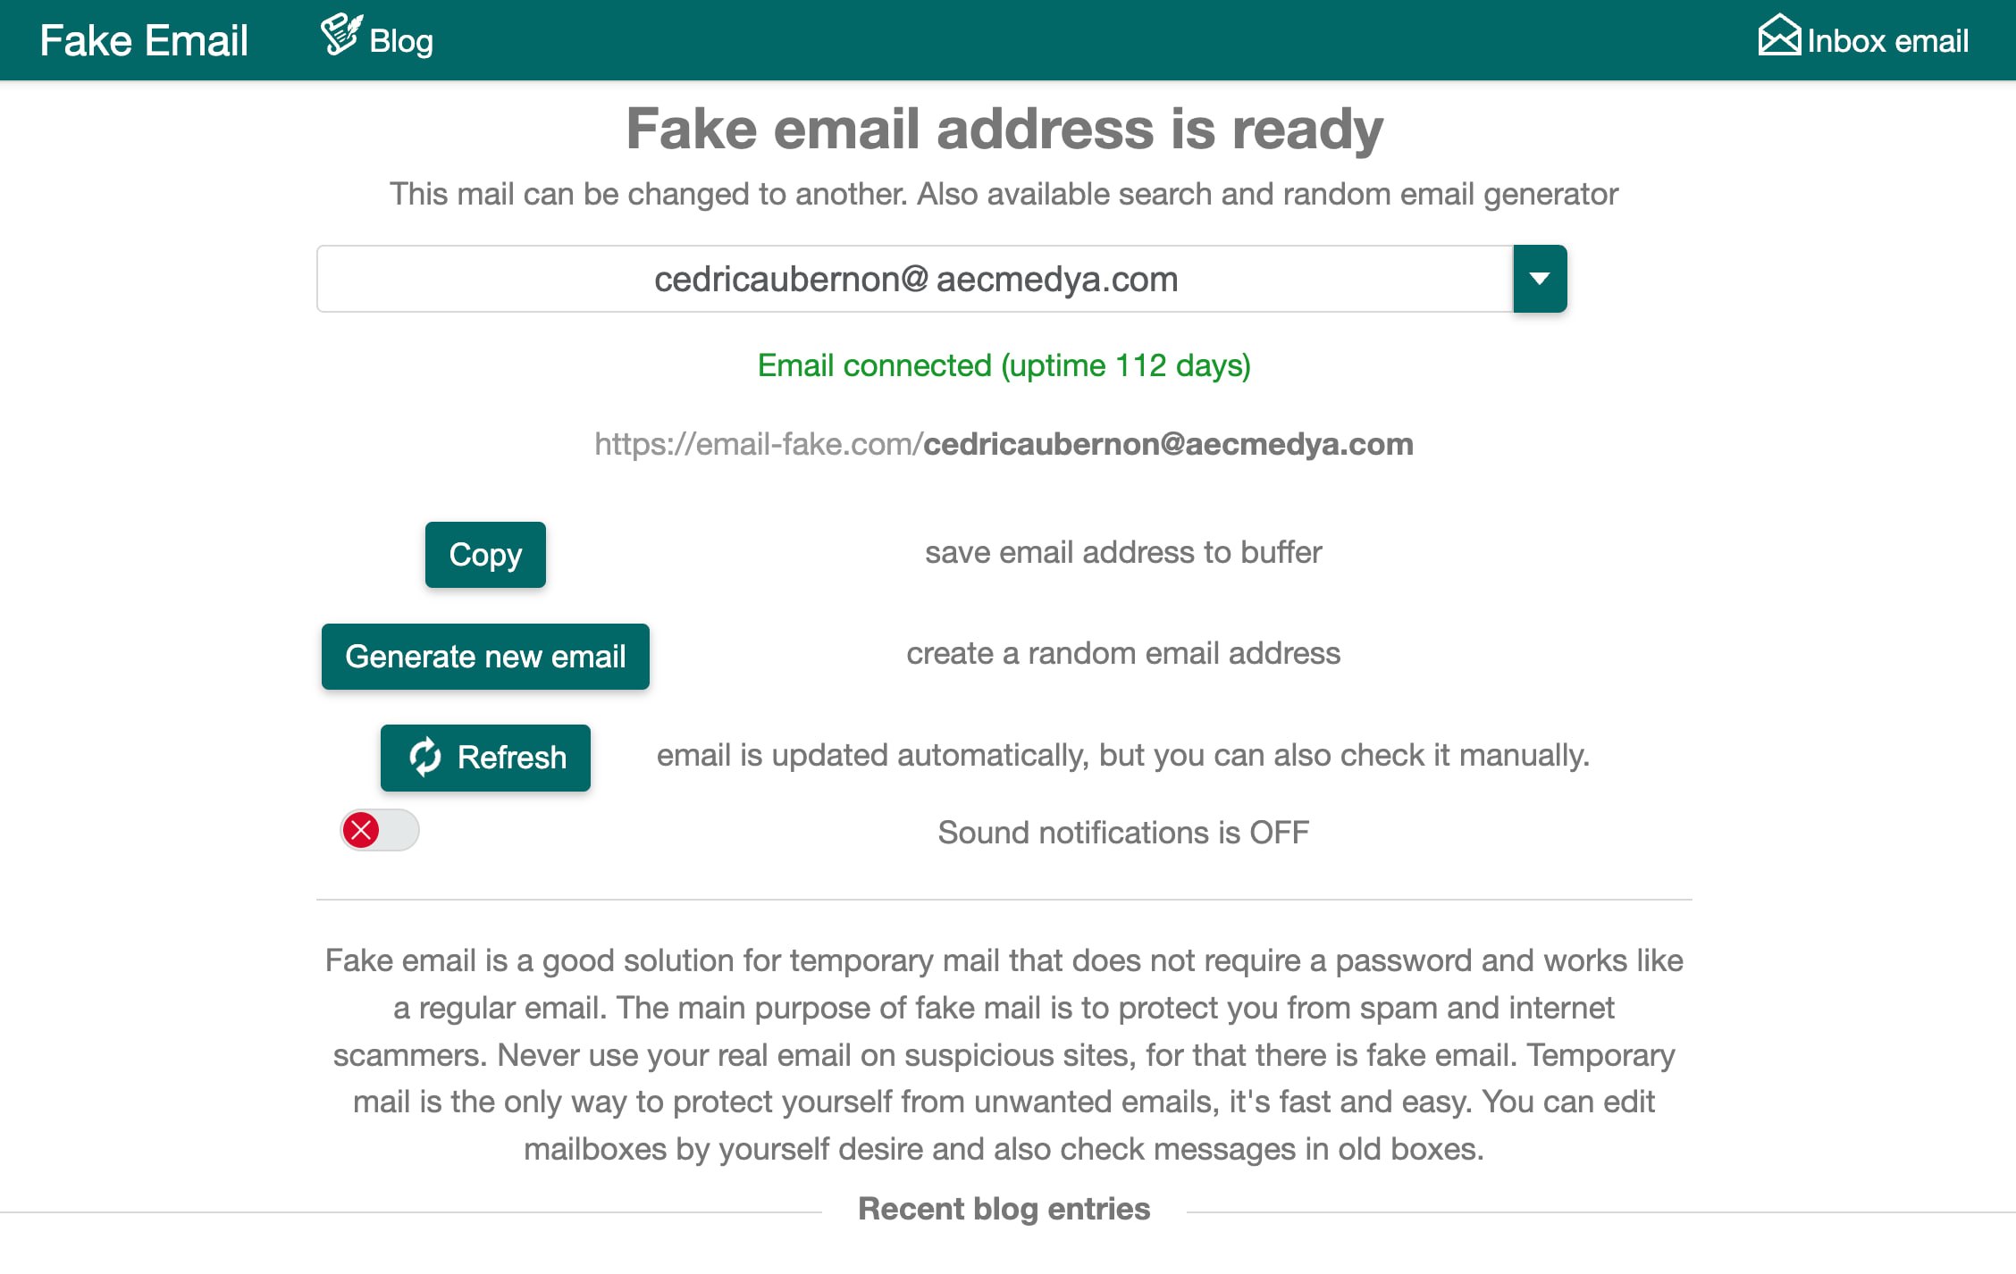This screenshot has width=2016, height=1274.
Task: Toggle the sound notifications switch
Action: (x=381, y=830)
